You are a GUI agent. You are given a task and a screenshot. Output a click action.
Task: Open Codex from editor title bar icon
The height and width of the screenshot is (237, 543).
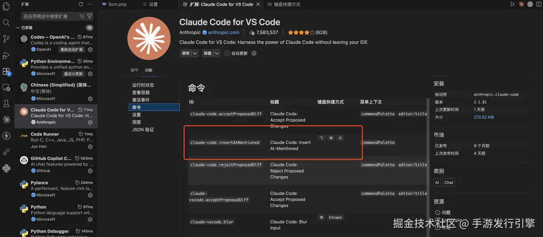(530, 4)
